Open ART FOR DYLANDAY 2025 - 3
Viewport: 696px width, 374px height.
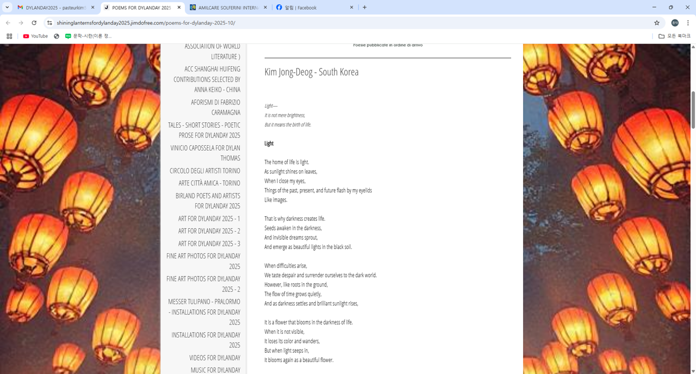click(x=209, y=244)
